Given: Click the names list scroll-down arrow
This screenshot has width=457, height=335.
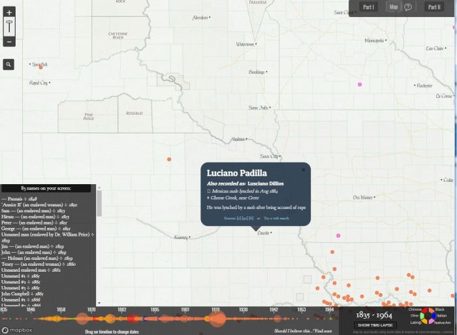Looking at the screenshot, I should (99, 303).
